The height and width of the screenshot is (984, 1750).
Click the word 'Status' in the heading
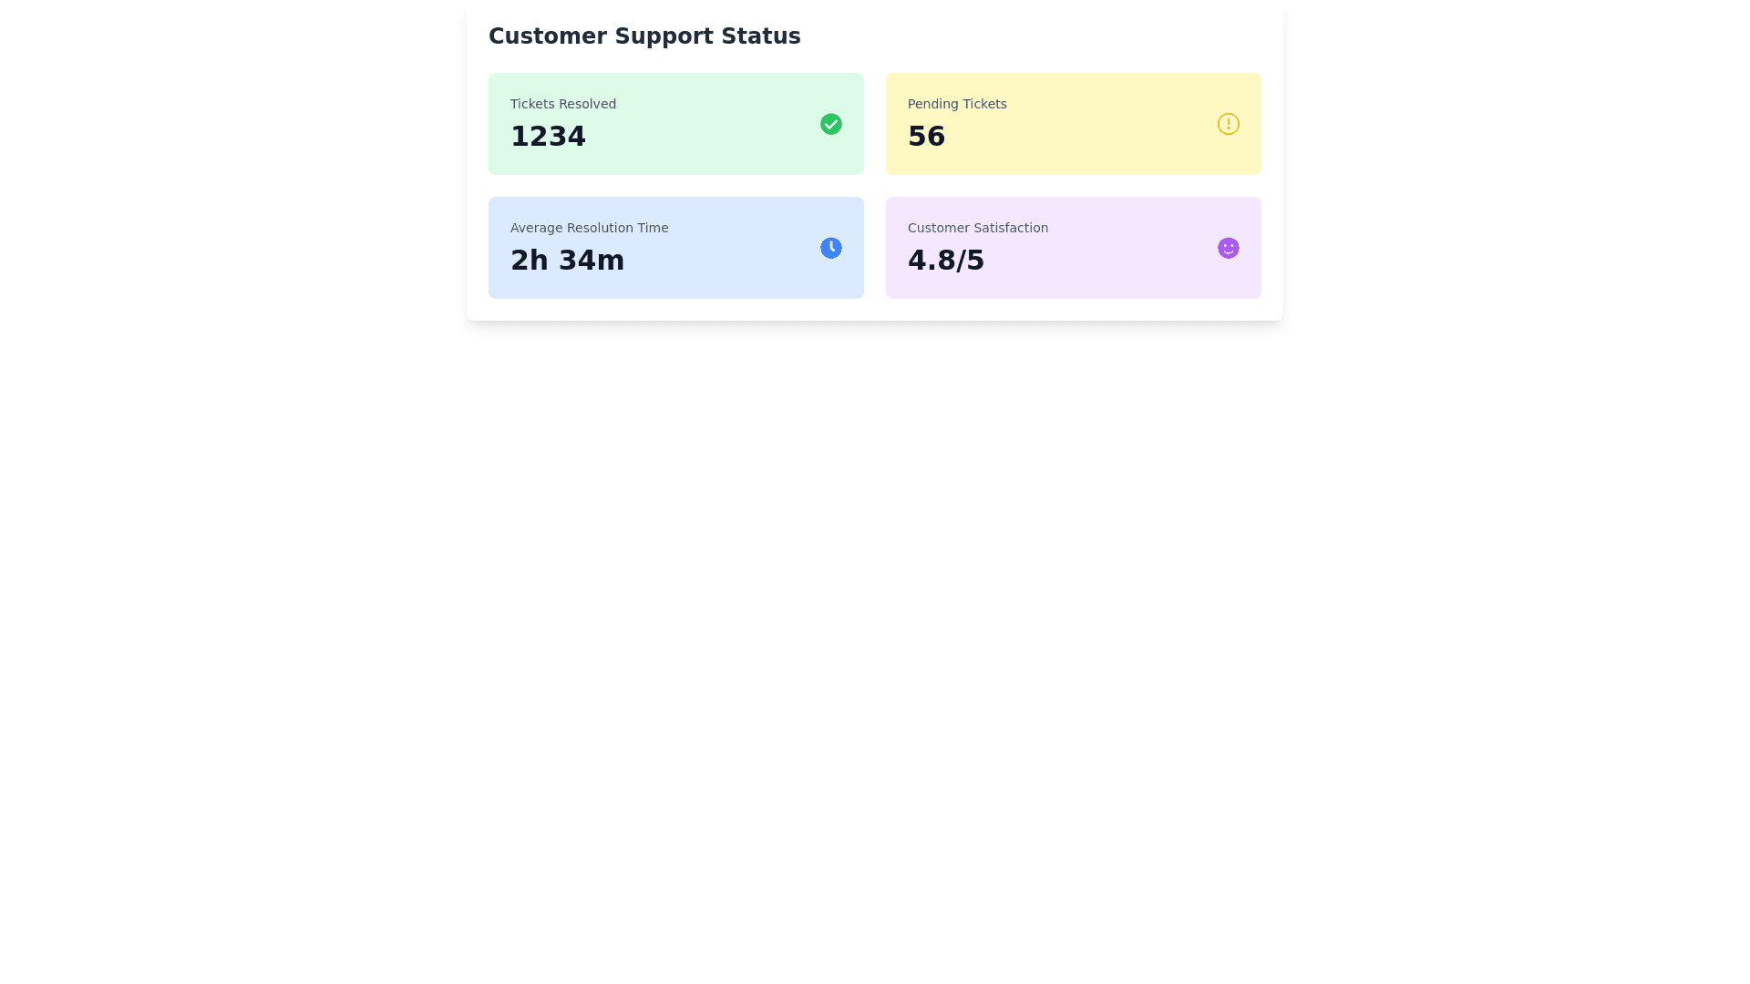(760, 36)
